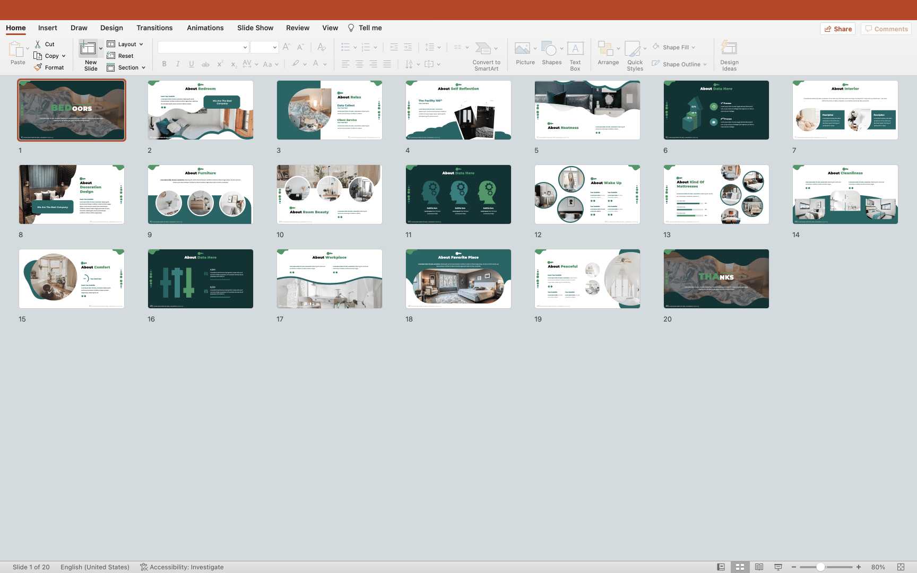
Task: Select slide 11 thumbnail
Action: (458, 194)
